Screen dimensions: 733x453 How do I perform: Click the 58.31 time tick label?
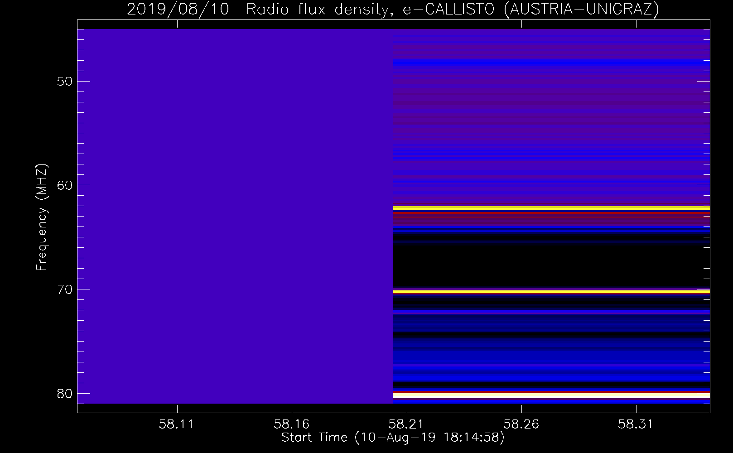pyautogui.click(x=637, y=424)
